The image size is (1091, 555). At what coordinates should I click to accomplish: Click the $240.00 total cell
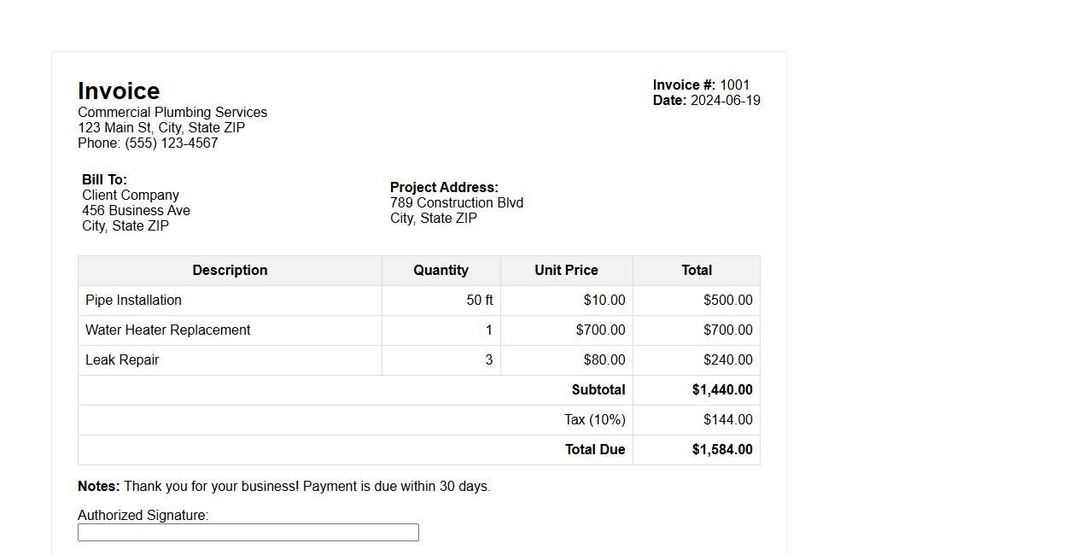[727, 359]
